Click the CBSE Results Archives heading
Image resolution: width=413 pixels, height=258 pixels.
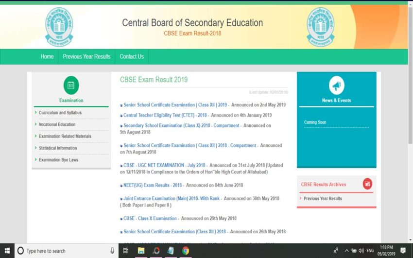[324, 184]
